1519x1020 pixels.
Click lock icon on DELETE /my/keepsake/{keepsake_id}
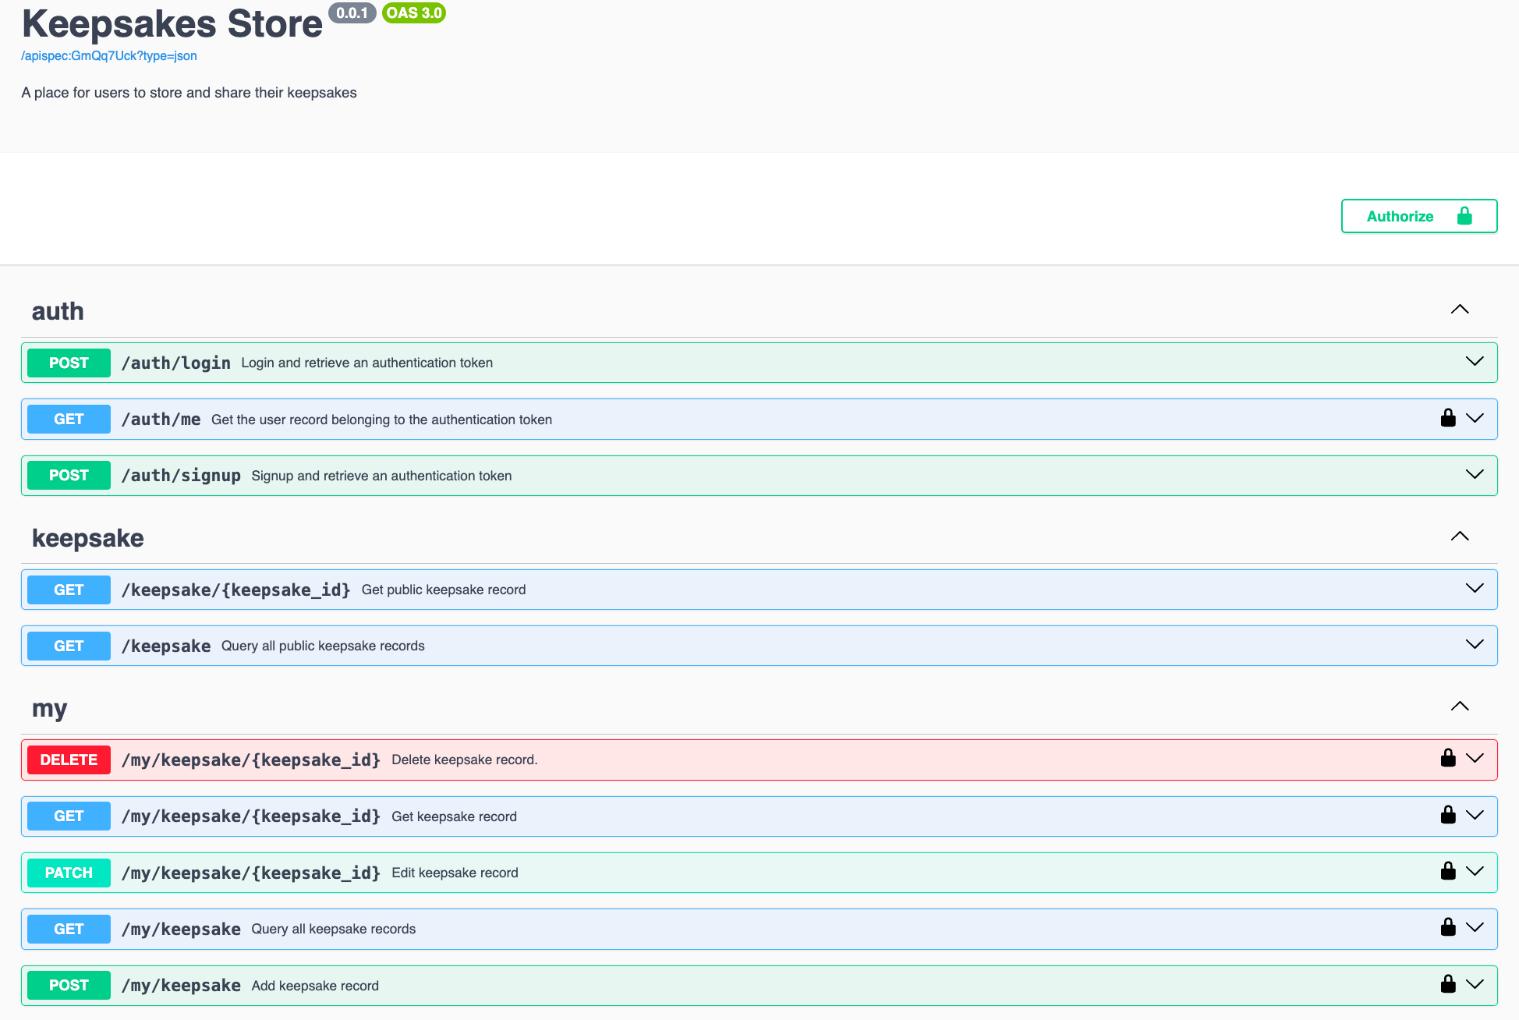pos(1448,758)
